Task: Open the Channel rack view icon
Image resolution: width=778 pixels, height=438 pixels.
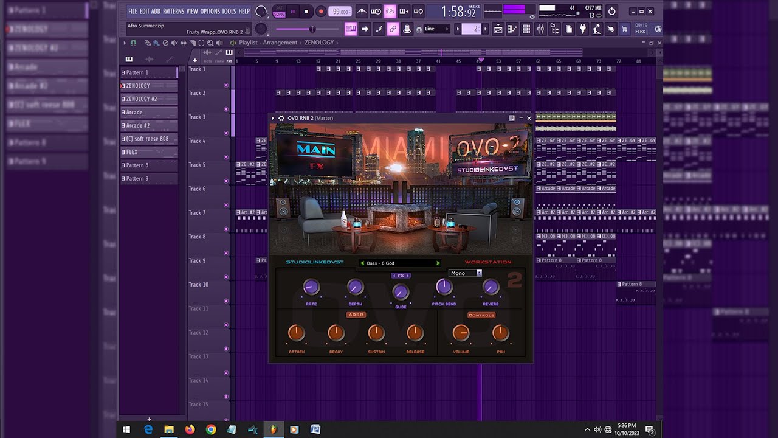Action: [526, 29]
